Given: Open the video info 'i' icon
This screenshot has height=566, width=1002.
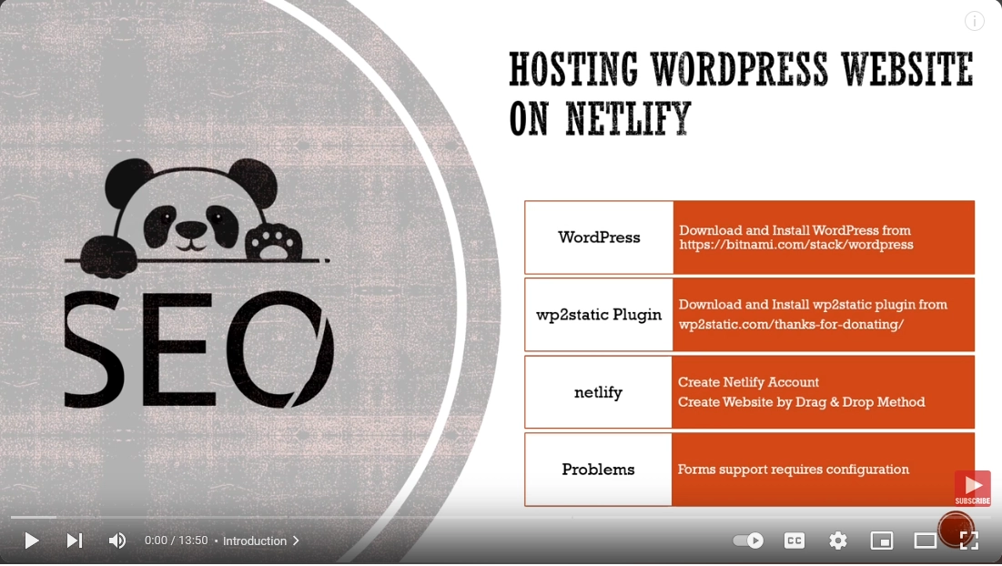Looking at the screenshot, I should coord(974,20).
